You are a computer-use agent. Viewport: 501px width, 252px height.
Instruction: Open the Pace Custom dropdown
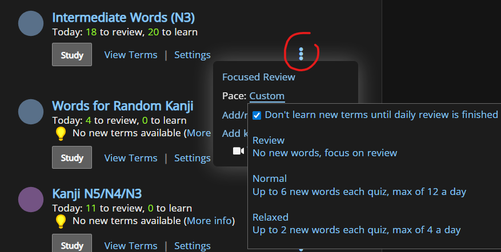267,96
